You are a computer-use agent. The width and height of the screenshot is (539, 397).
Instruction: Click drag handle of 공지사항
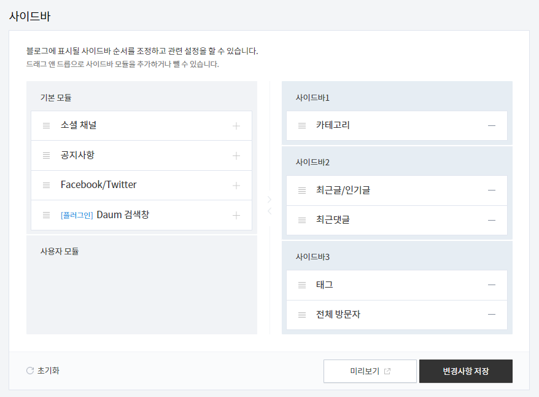coord(47,155)
